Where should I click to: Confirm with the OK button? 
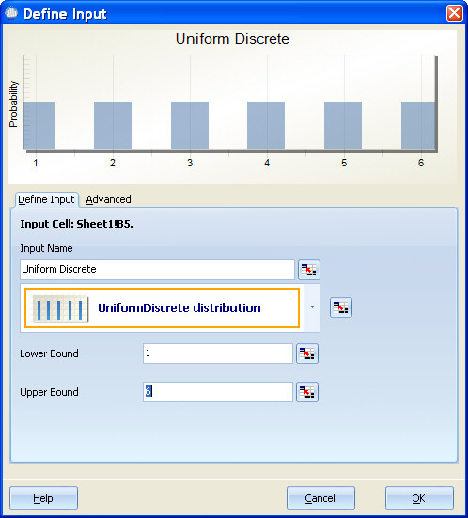[x=419, y=498]
